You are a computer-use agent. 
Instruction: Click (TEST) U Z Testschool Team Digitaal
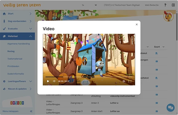point(122,5)
